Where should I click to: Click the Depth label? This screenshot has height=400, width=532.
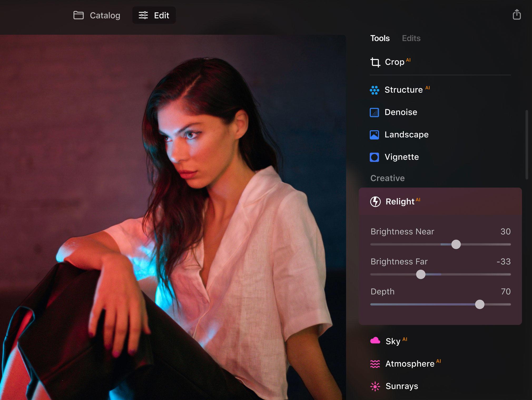click(x=382, y=292)
